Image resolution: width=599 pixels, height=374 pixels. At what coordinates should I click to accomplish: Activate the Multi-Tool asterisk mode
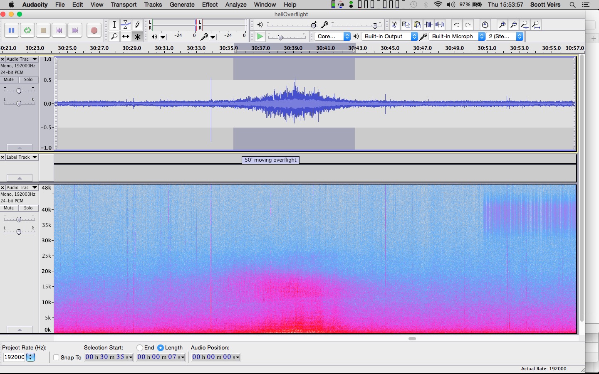coord(138,37)
